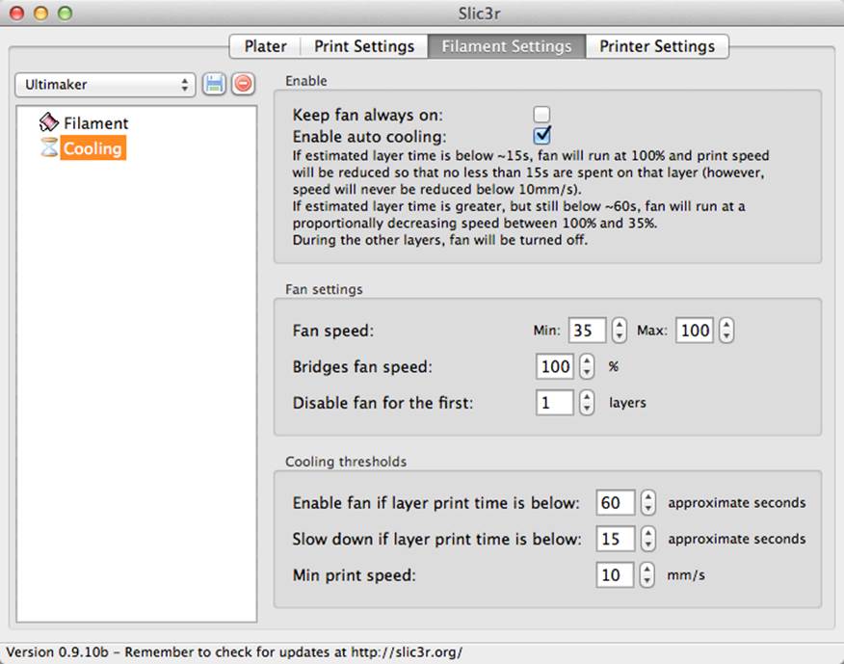844x664 pixels.
Task: Adjust the Max fan speed stepper
Action: (726, 331)
